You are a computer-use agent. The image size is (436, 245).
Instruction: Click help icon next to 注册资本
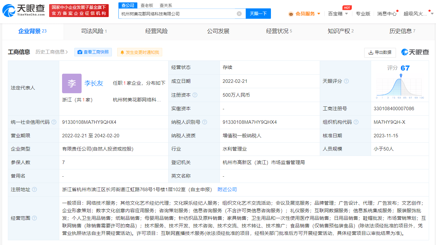[195, 95]
